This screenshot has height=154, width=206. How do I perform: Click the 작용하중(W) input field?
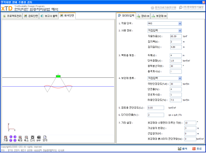176,36
